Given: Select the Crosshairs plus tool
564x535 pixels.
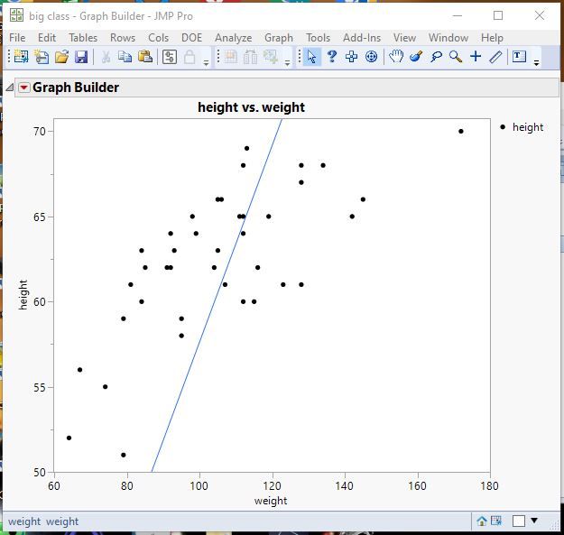Looking at the screenshot, I should pyautogui.click(x=476, y=57).
